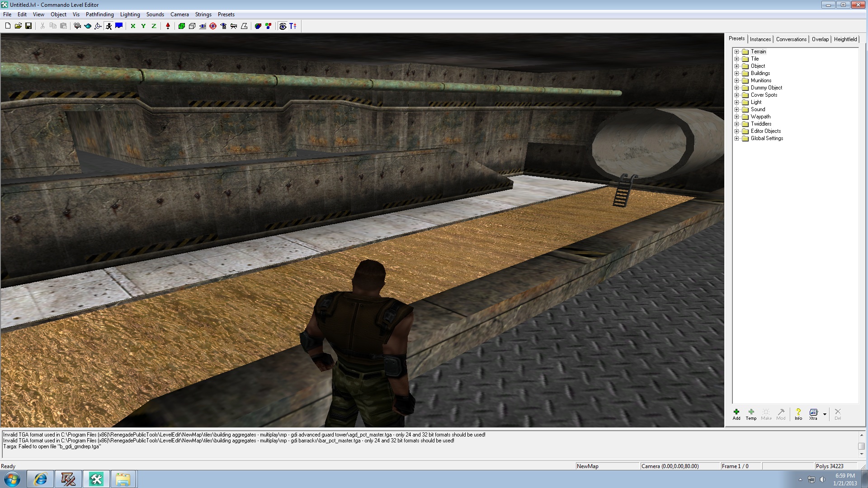Open the Pathfinding menu

point(99,14)
